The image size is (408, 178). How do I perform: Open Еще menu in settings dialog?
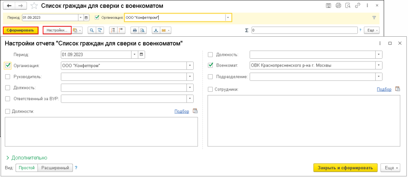point(390,168)
